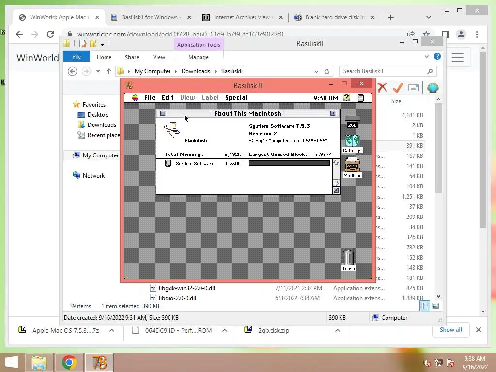Select Desktop in Favorites

[98, 114]
